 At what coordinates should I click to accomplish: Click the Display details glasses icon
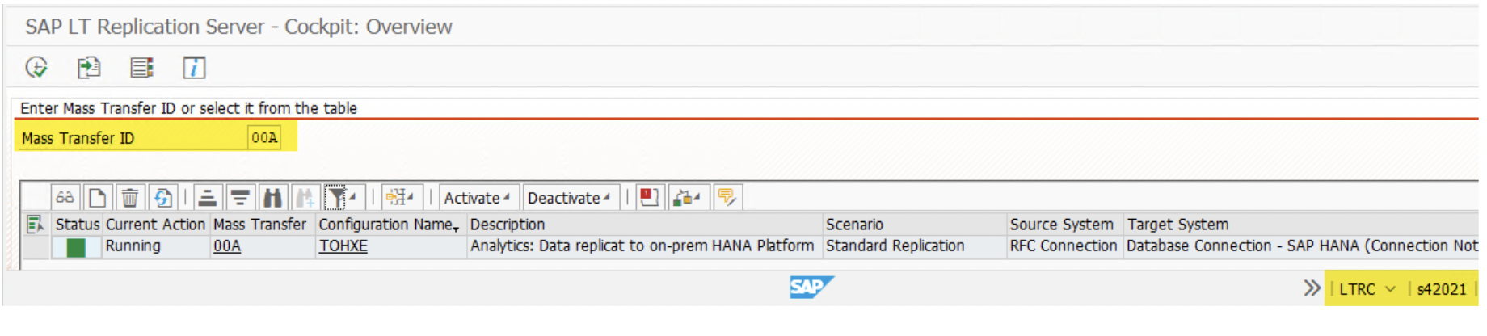point(65,197)
